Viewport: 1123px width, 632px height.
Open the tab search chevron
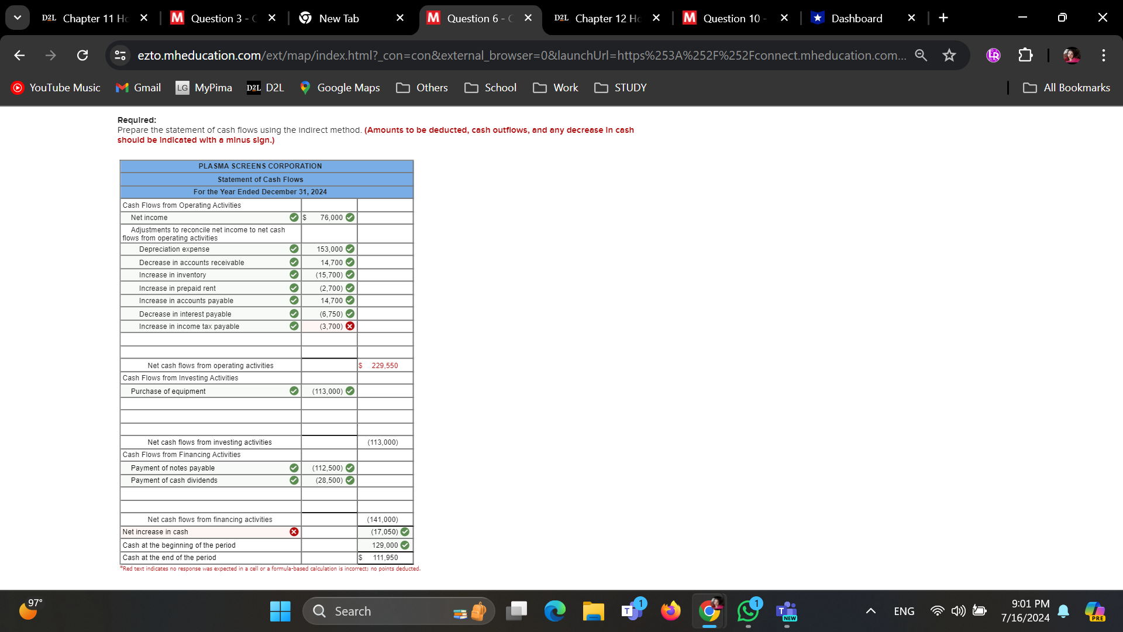[x=18, y=18]
